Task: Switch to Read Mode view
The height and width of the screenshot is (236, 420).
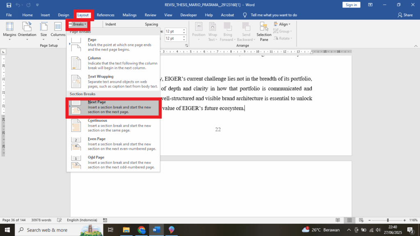Action: pyautogui.click(x=338, y=220)
